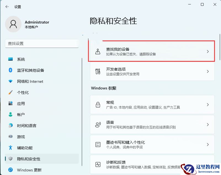Expand the 墨迹书写和键入个性化 row chevron
This screenshot has height=175, width=221.
[208, 144]
